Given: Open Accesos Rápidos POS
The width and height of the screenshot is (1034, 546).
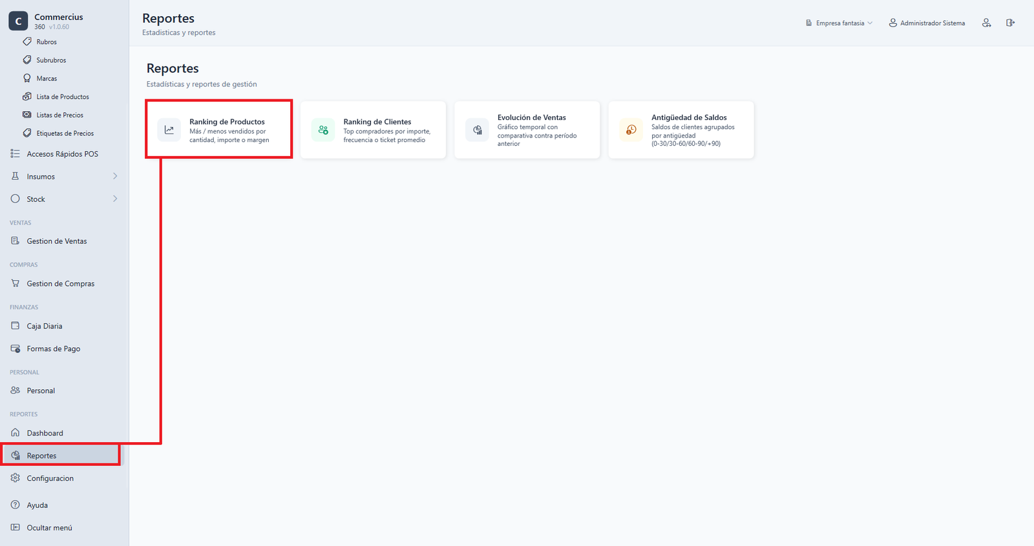Looking at the screenshot, I should [63, 154].
